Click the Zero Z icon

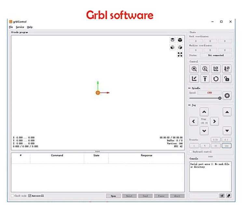tap(227, 69)
